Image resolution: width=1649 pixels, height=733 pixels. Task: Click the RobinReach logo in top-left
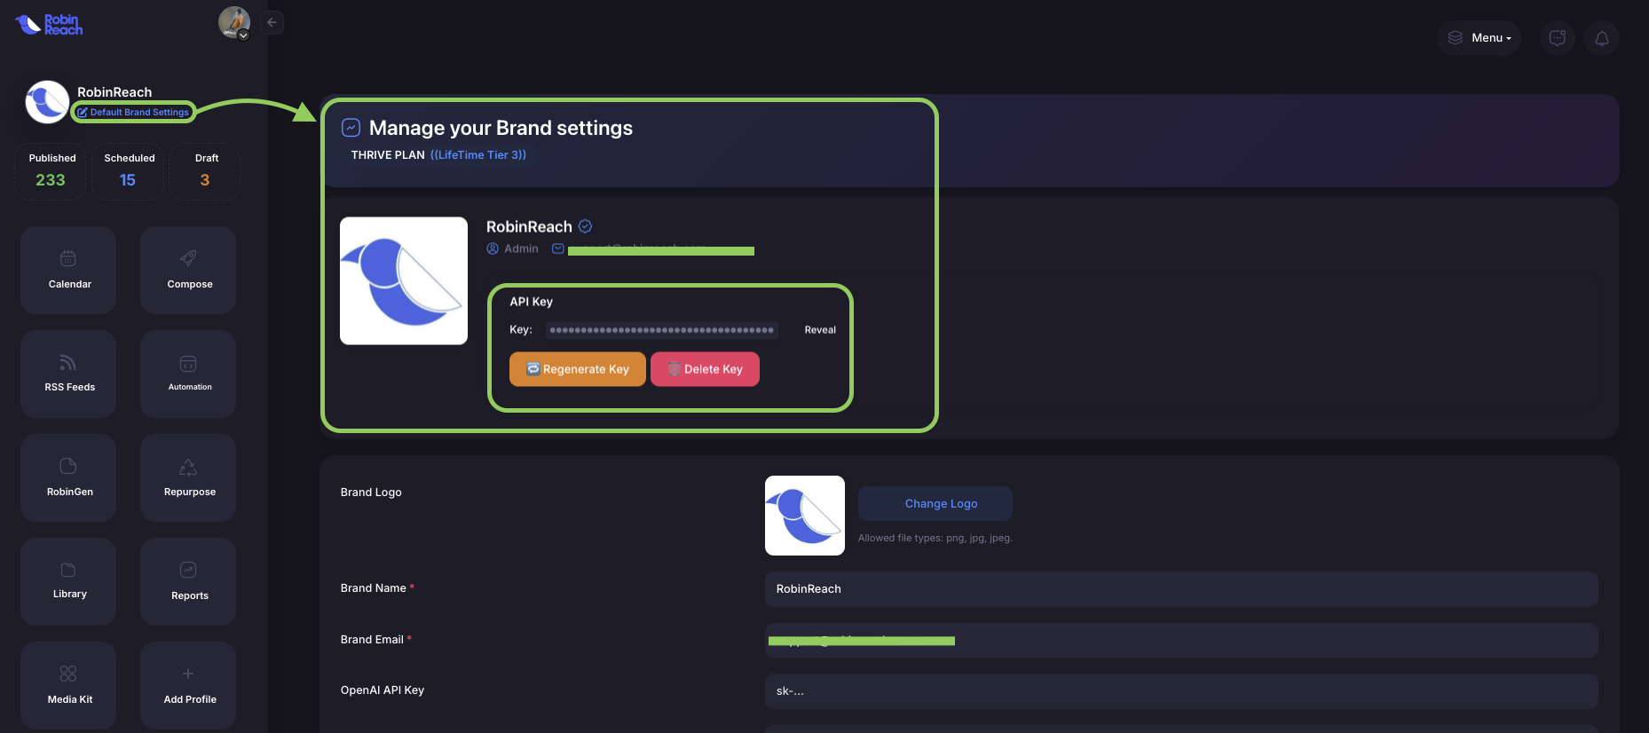pyautogui.click(x=49, y=24)
